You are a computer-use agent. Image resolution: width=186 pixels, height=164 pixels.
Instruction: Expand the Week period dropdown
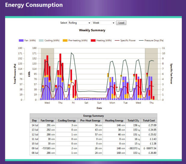click(104, 23)
